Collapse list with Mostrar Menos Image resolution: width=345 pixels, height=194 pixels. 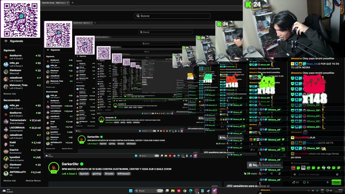pos(33,181)
